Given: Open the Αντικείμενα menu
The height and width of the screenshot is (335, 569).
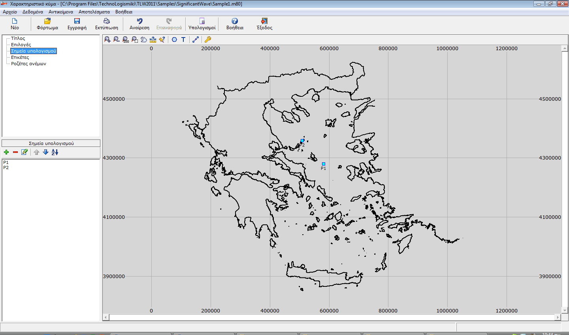Looking at the screenshot, I should coord(61,12).
